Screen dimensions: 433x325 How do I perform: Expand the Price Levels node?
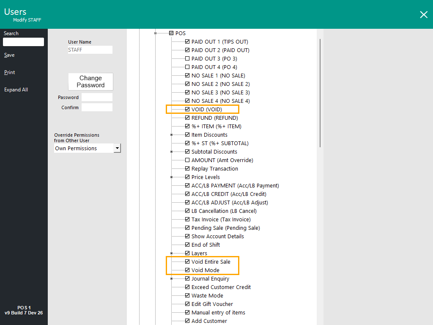click(x=171, y=177)
